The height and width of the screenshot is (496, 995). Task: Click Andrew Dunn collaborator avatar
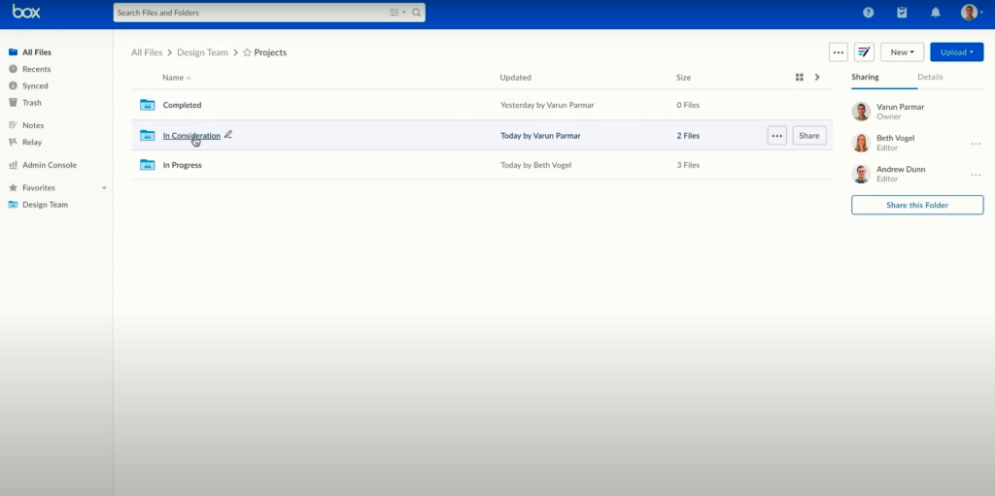tap(861, 174)
